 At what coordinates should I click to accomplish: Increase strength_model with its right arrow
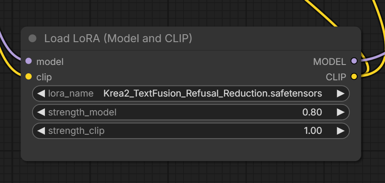[341, 112]
